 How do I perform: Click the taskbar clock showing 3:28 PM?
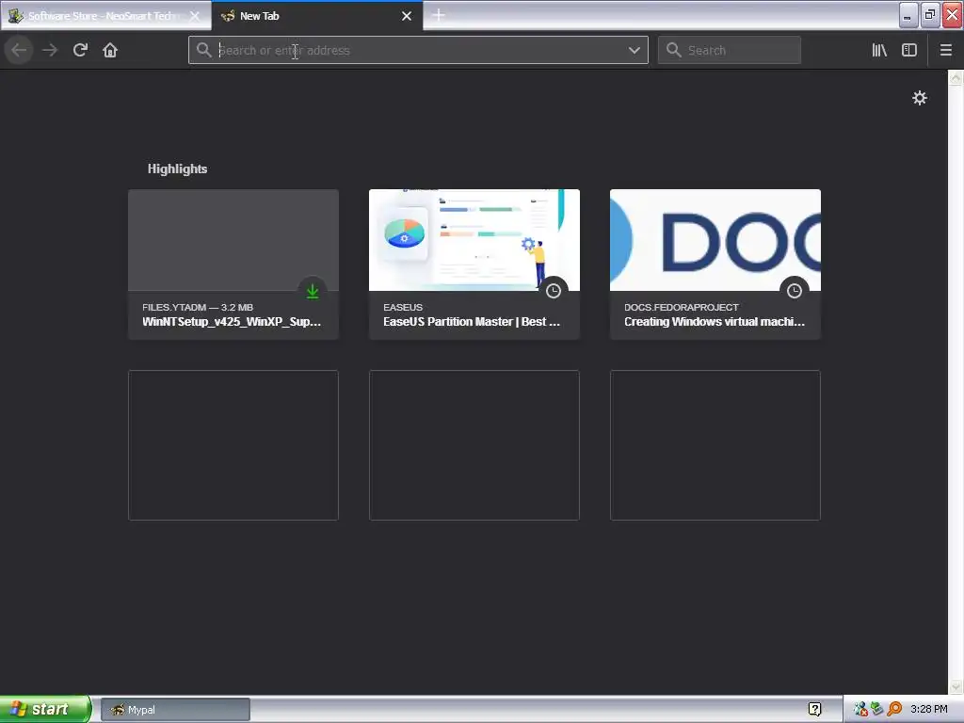click(928, 709)
